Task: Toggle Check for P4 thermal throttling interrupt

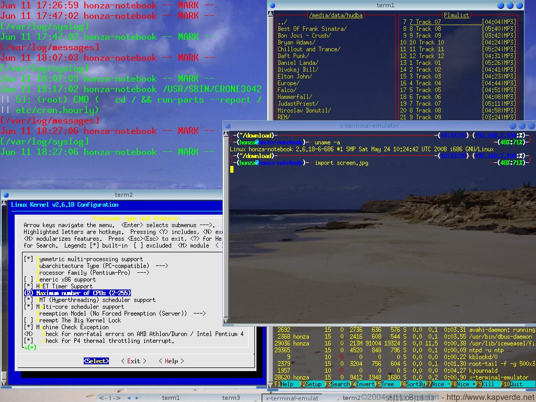Action: 99,341
